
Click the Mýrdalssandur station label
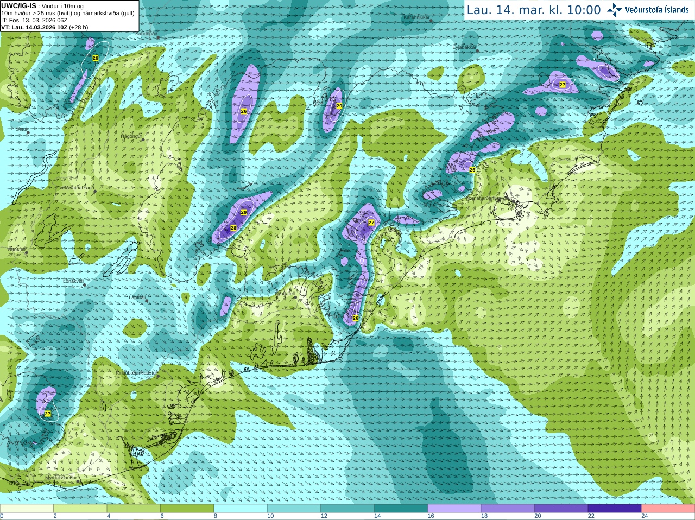point(60,477)
